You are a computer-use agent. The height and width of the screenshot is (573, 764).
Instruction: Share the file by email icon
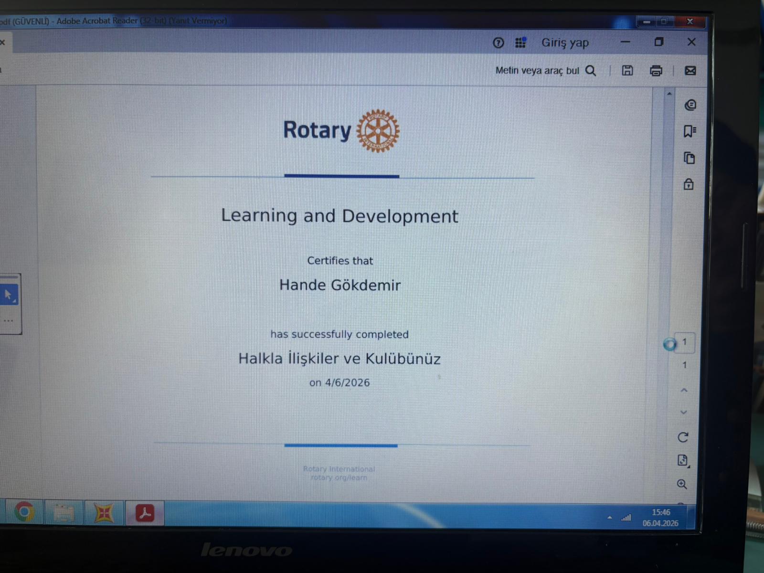point(690,71)
